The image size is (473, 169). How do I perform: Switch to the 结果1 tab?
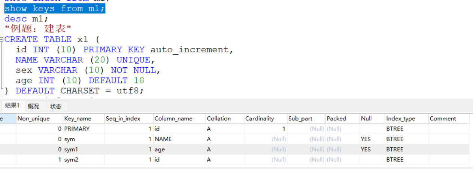coord(12,106)
